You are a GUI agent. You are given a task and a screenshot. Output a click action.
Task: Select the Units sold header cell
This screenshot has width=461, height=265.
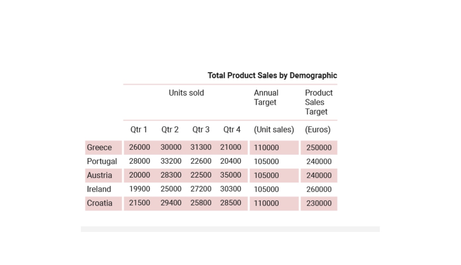(186, 93)
